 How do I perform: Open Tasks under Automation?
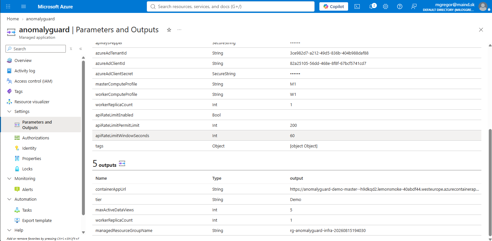tap(27, 210)
